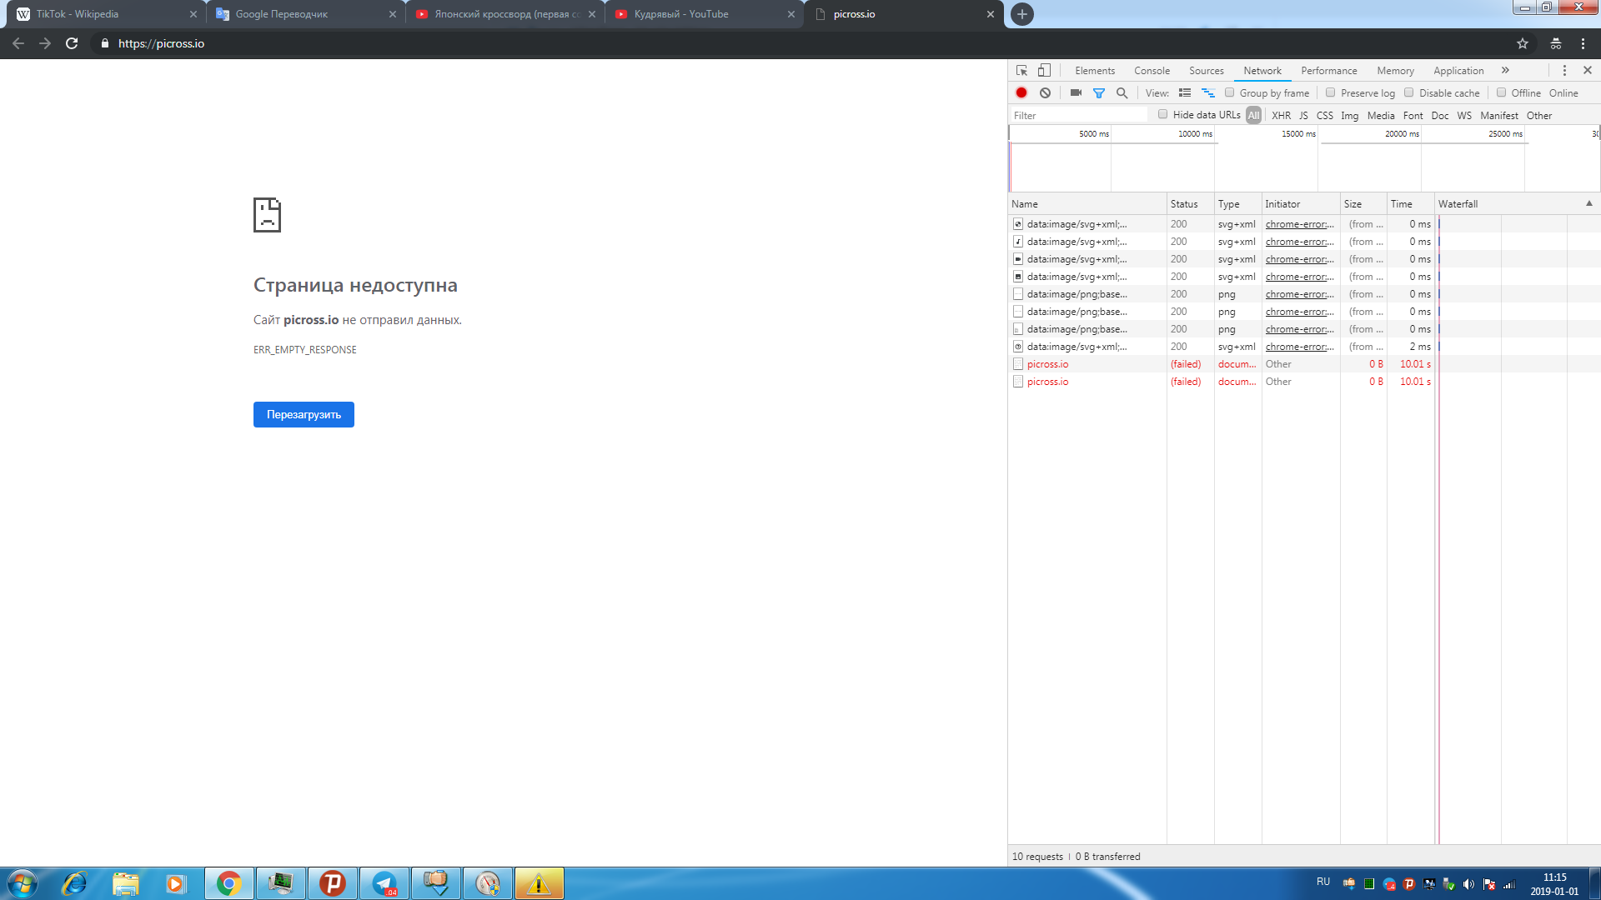This screenshot has height=900, width=1601.
Task: Switch to the Elements tab
Action: click(1095, 71)
